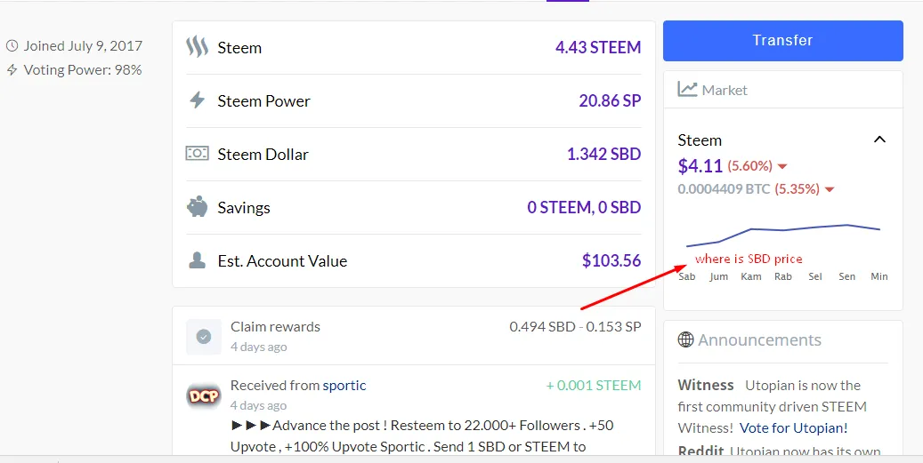This screenshot has height=463, width=923.
Task: Click the Announcements globe icon
Action: pos(685,339)
